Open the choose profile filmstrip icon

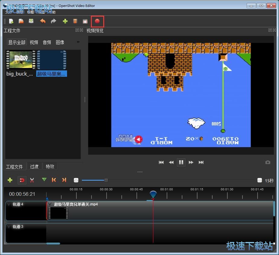pyautogui.click(x=75, y=21)
